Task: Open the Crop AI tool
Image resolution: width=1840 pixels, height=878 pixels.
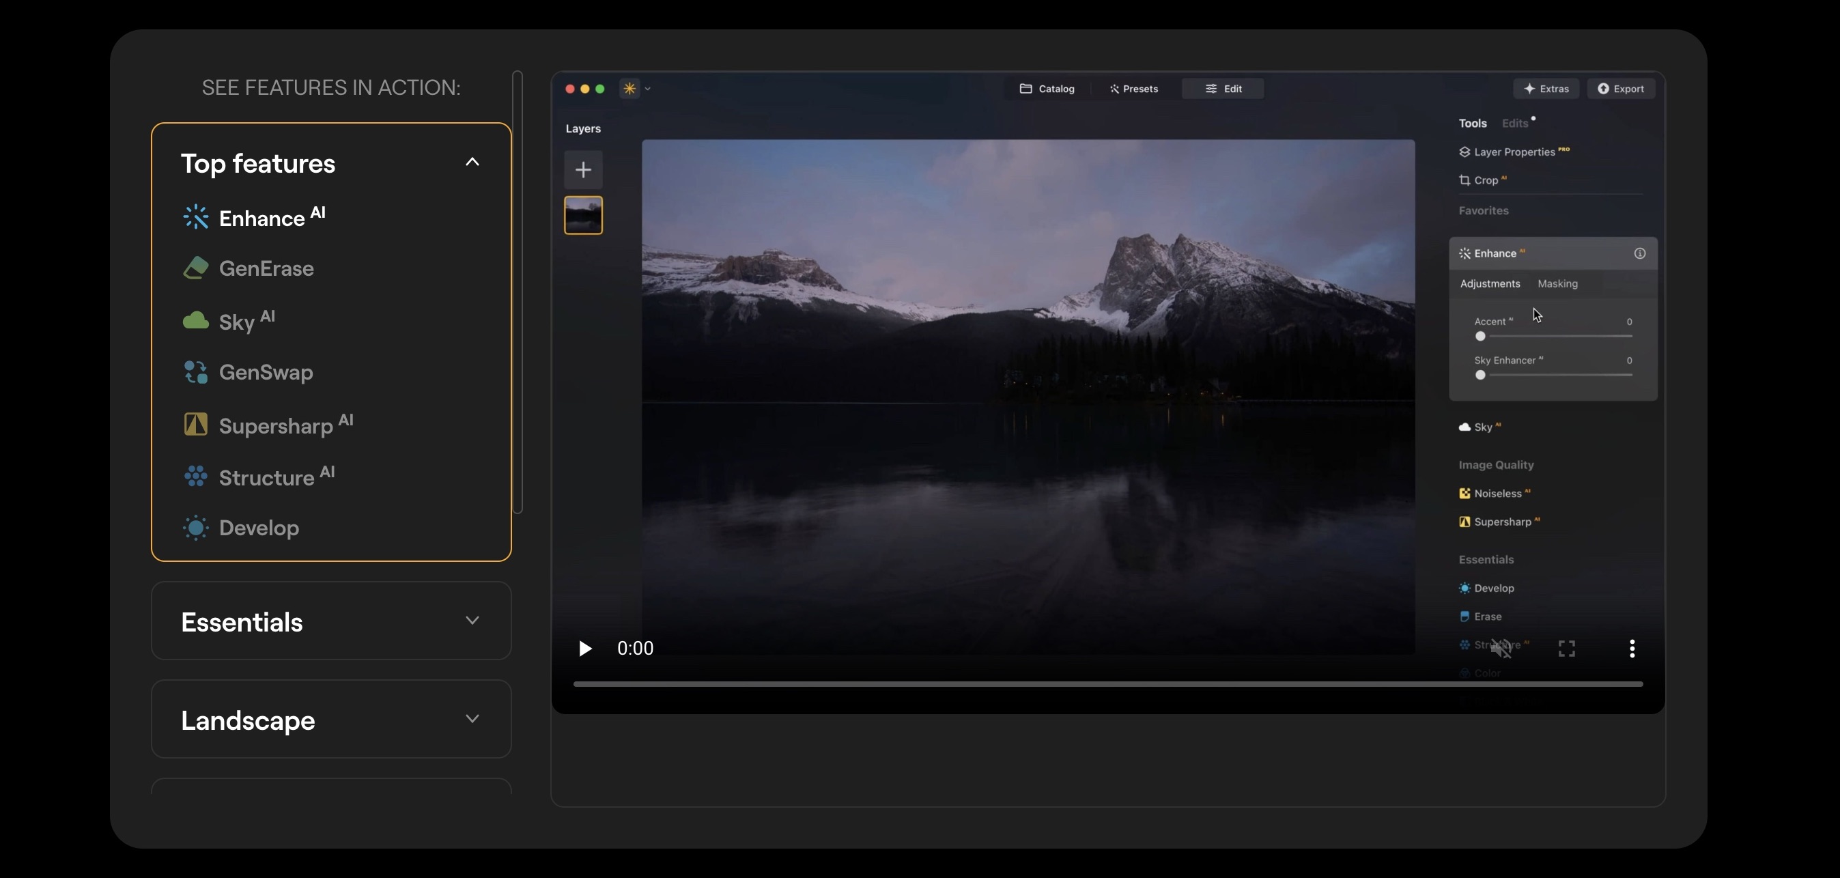Action: (x=1482, y=181)
